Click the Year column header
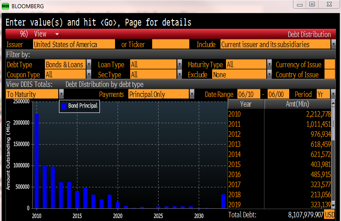The image size is (341, 221). (x=246, y=104)
